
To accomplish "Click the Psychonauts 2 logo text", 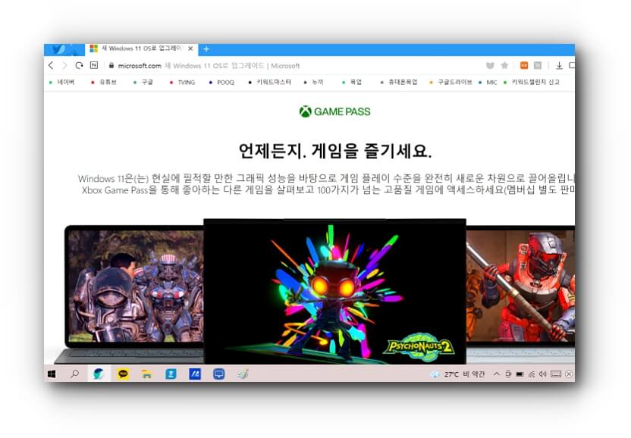I will click(x=419, y=347).
